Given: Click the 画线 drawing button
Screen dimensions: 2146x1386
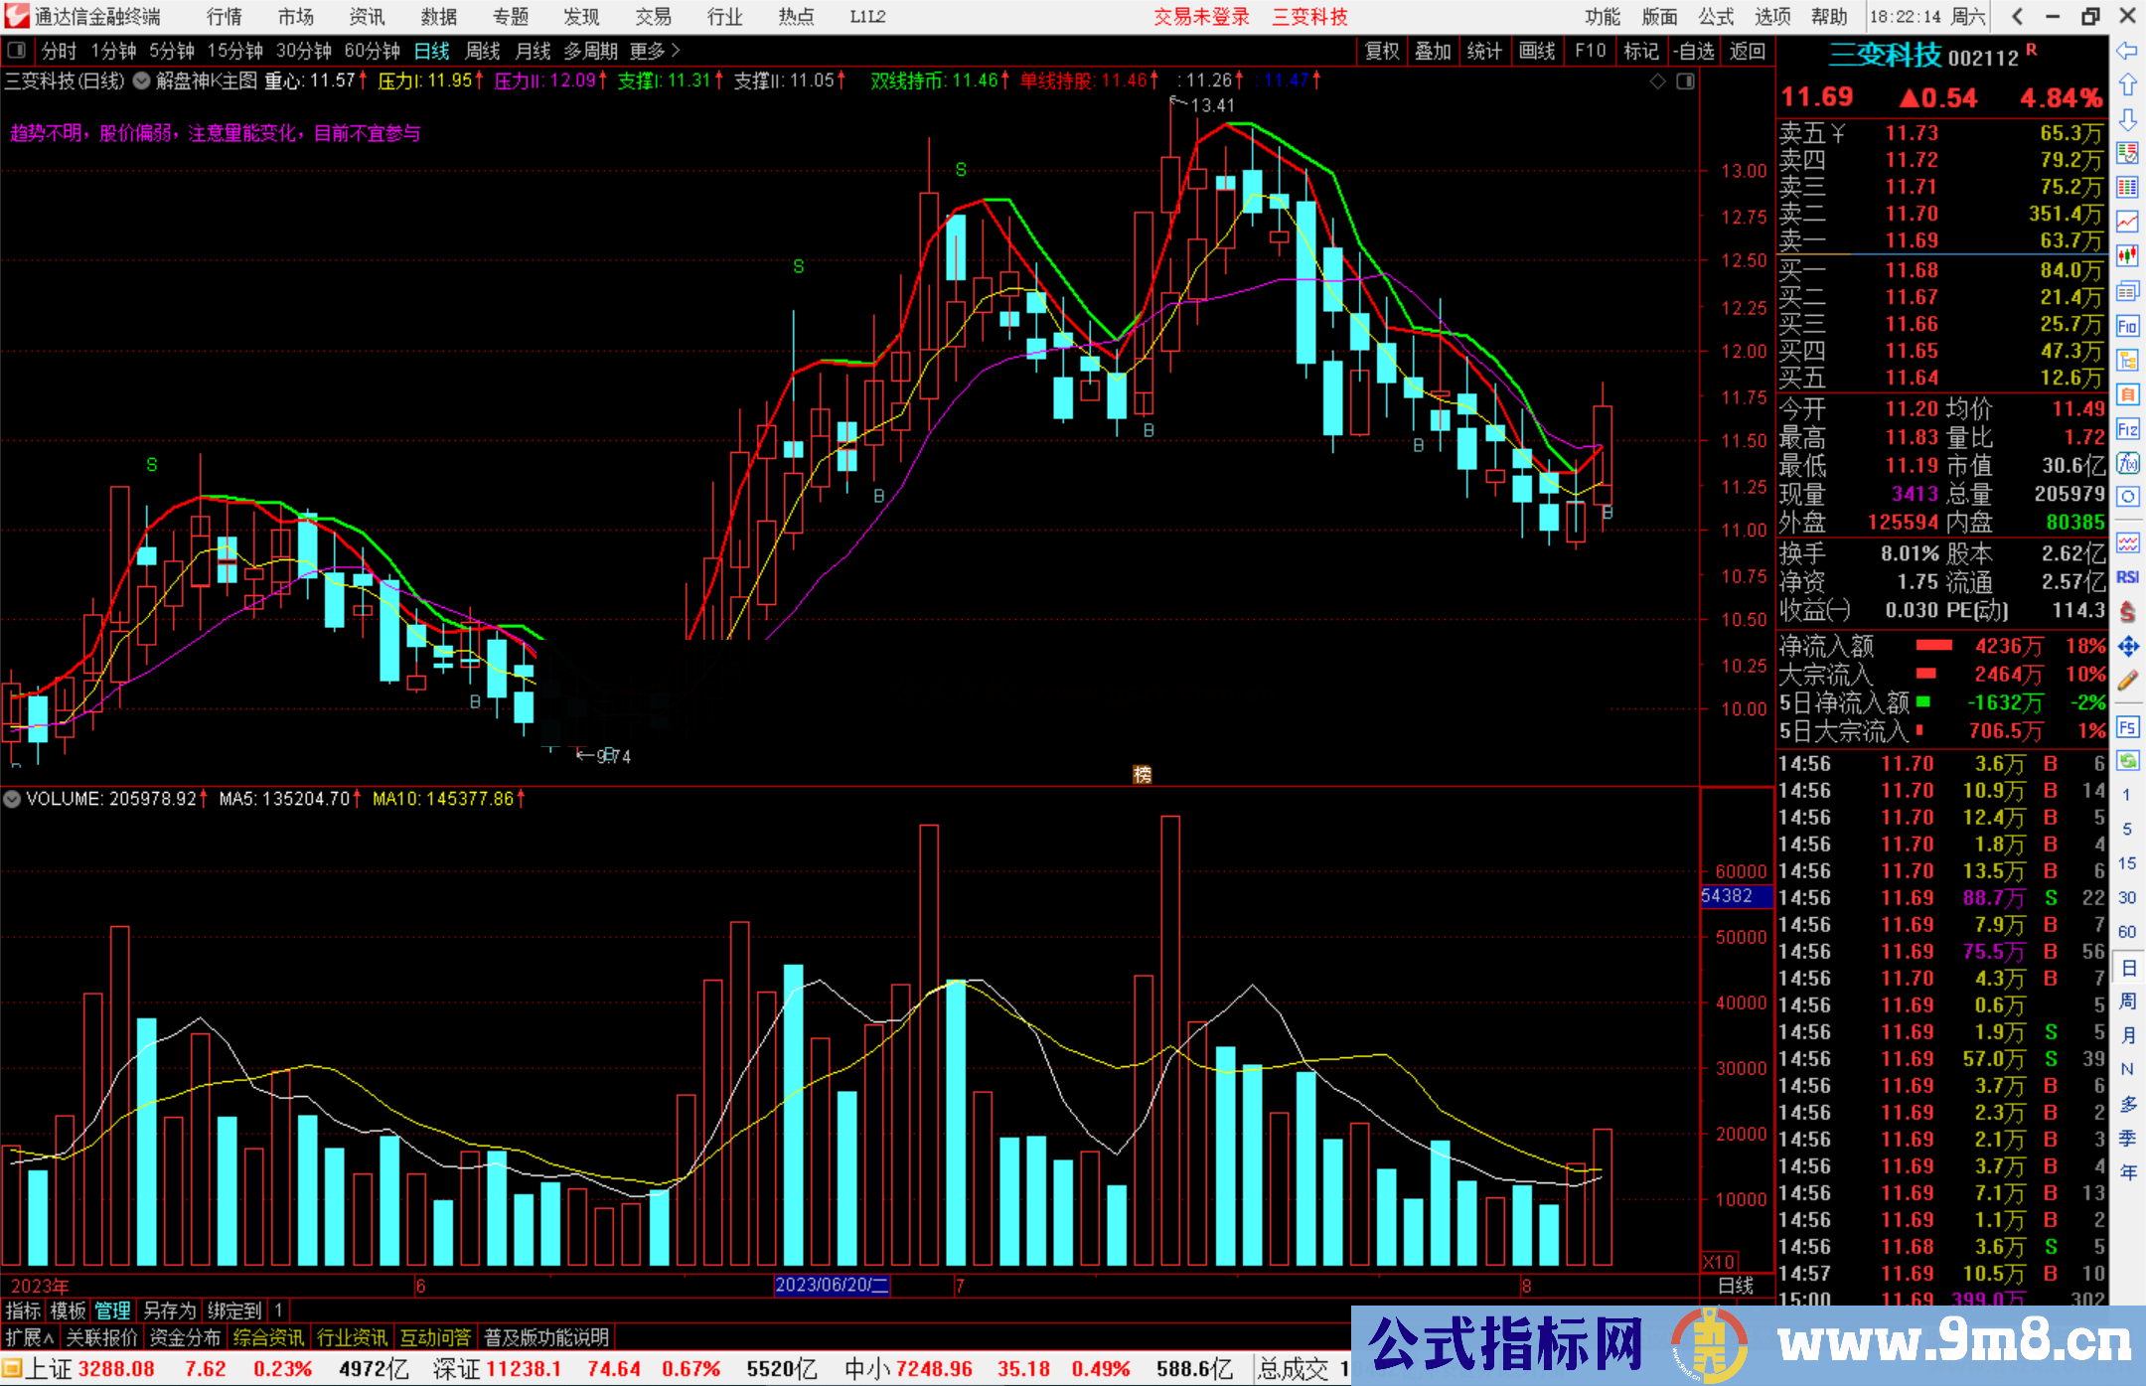Looking at the screenshot, I should coord(1537,51).
